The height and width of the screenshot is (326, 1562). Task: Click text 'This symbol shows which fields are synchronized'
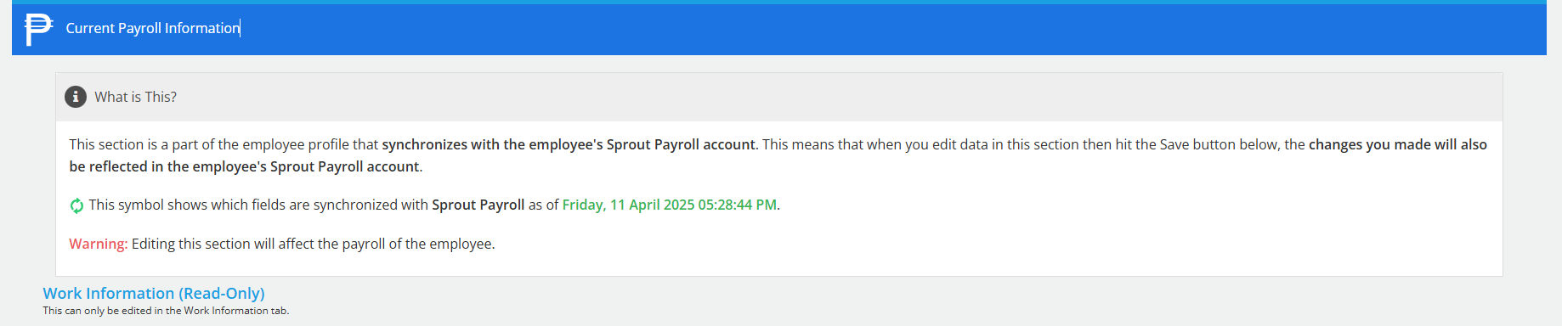pyautogui.click(x=243, y=205)
